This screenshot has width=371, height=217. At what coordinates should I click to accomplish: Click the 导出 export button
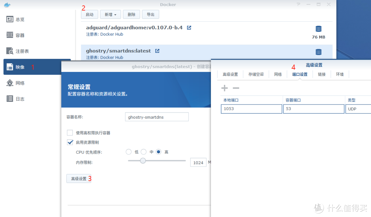pos(150,14)
